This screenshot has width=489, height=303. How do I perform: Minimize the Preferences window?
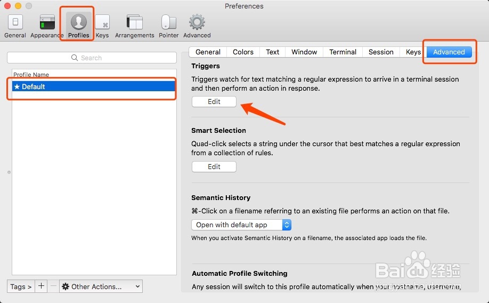[18, 6]
